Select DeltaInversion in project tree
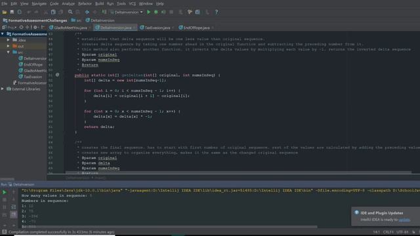The width and height of the screenshot is (420, 236). coord(32,58)
